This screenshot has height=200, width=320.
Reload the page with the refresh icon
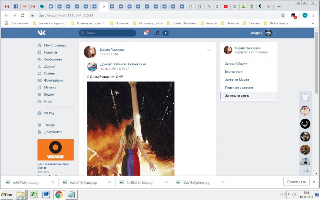(x=23, y=15)
